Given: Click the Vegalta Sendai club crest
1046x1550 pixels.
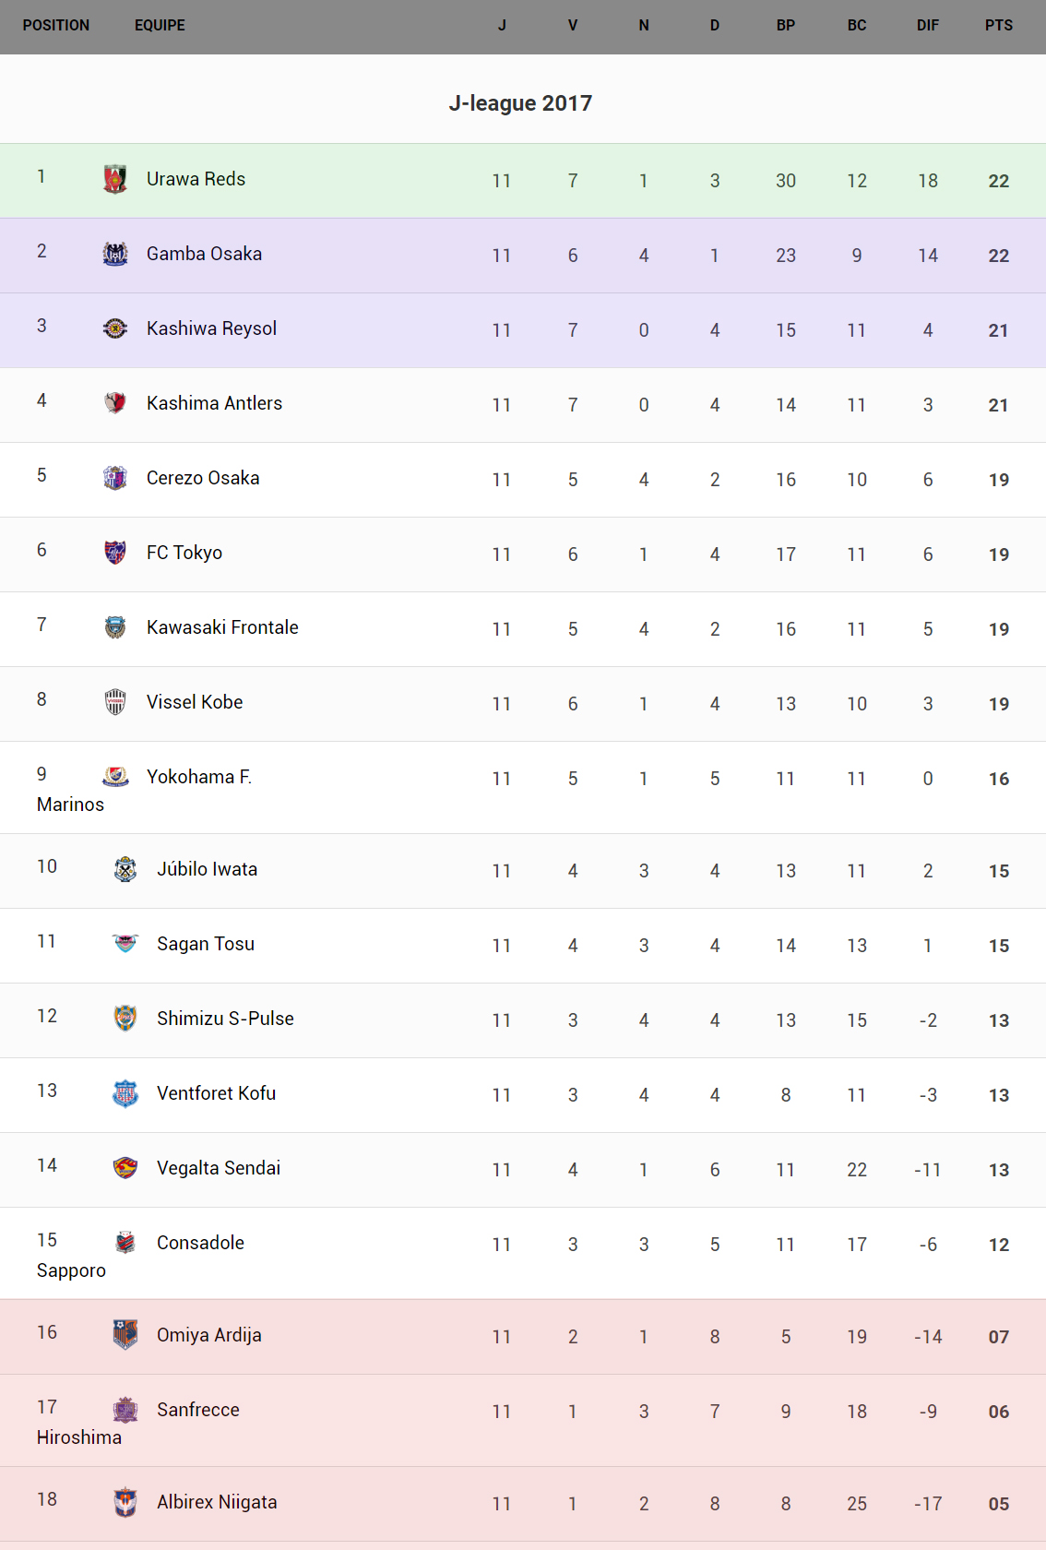Looking at the screenshot, I should click(x=125, y=1168).
